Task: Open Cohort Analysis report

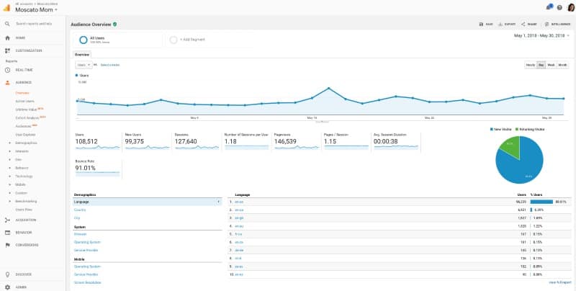Action: [x=28, y=118]
